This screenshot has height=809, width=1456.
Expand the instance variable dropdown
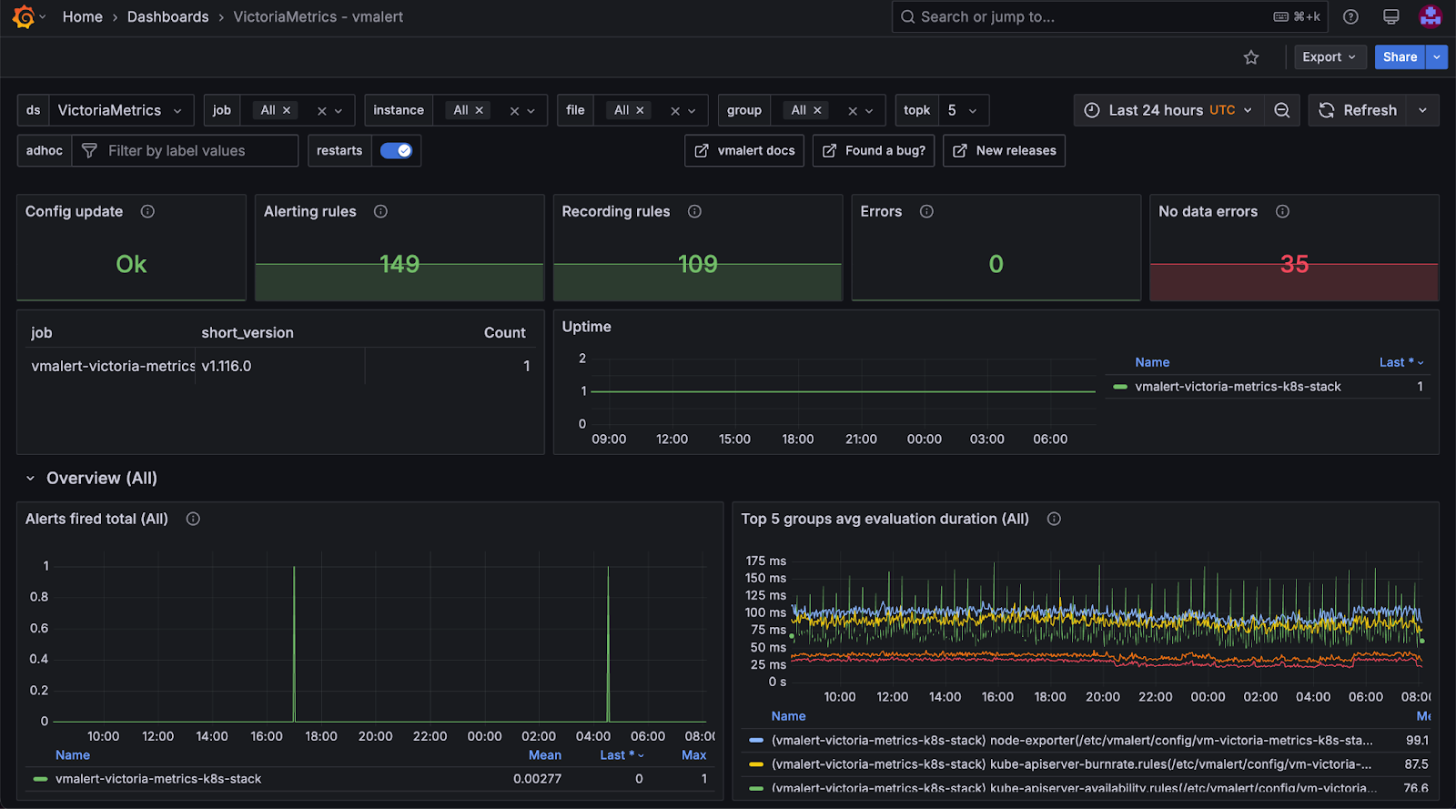531,111
